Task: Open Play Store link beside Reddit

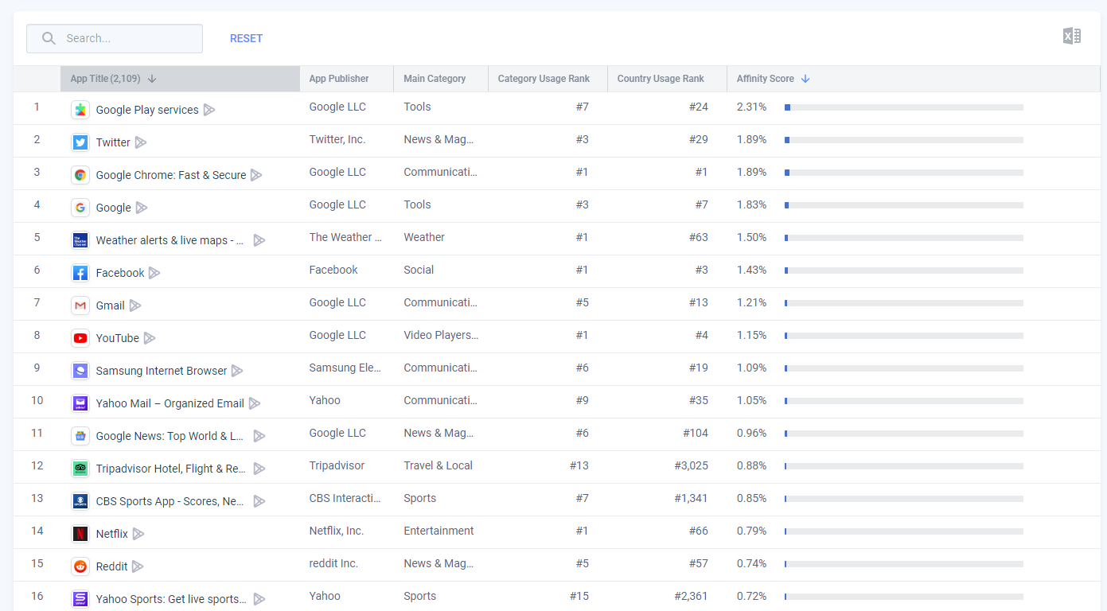Action: (x=138, y=566)
